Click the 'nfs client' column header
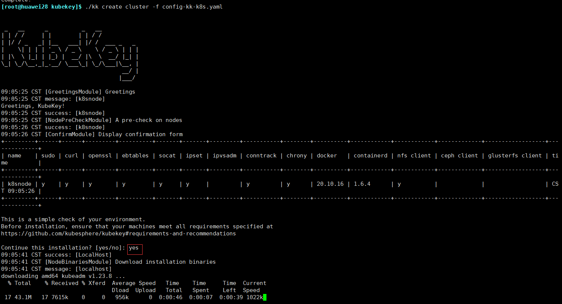The height and width of the screenshot is (304, 562). click(414, 156)
